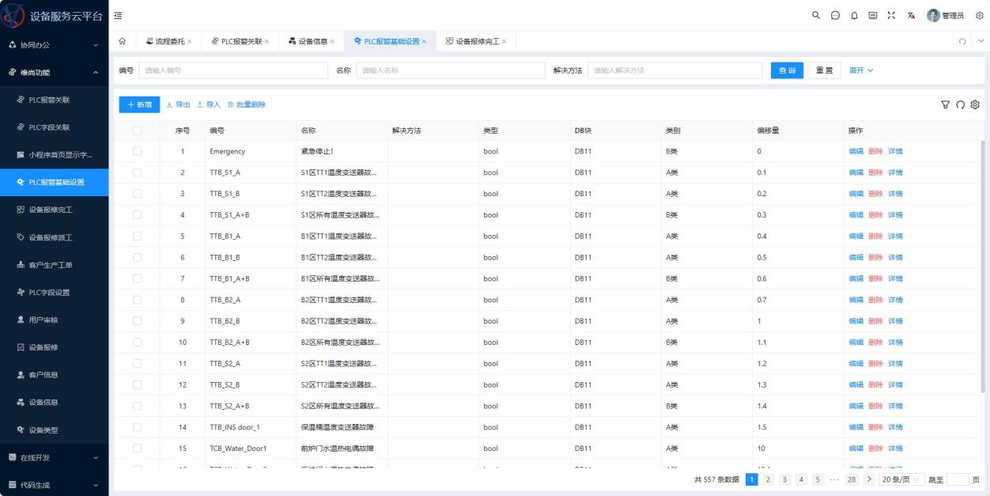Select the TTB_S1_A row checkbox
The width and height of the screenshot is (990, 496).
point(137,172)
